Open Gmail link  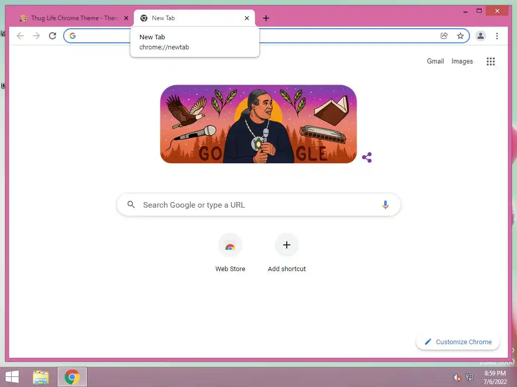[435, 61]
